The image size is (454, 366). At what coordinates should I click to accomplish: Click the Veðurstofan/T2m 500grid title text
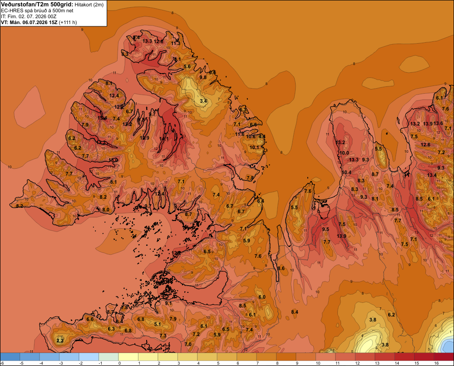36,5
